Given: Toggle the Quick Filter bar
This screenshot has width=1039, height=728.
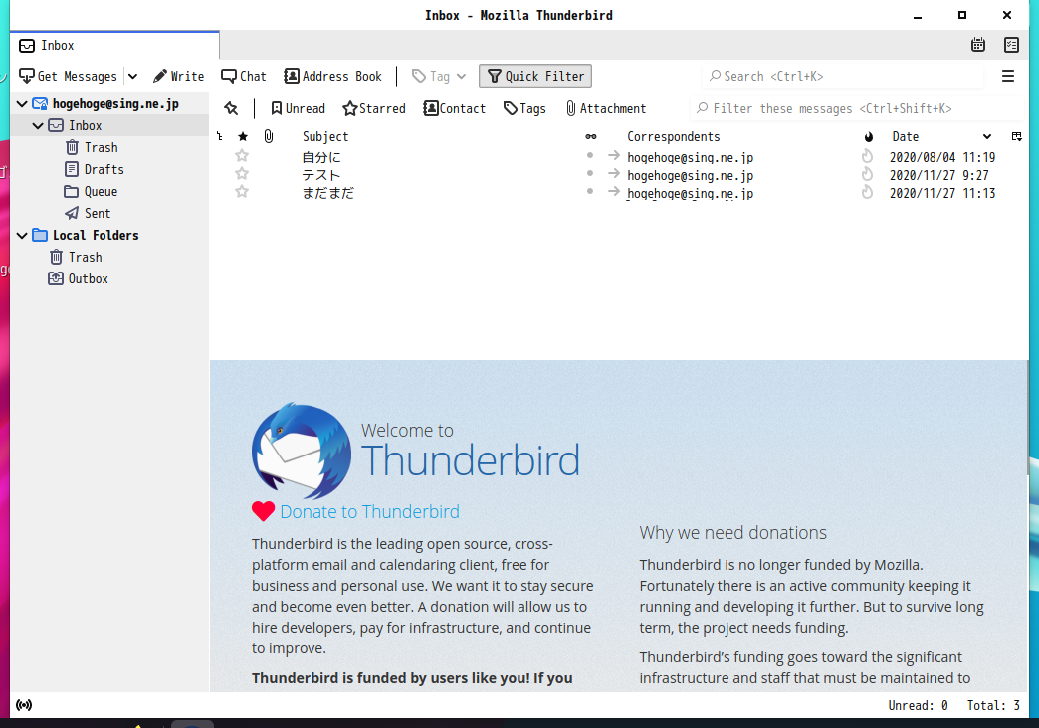Looking at the screenshot, I should [535, 77].
